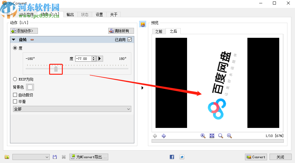Zoom out of the preview

229,135
